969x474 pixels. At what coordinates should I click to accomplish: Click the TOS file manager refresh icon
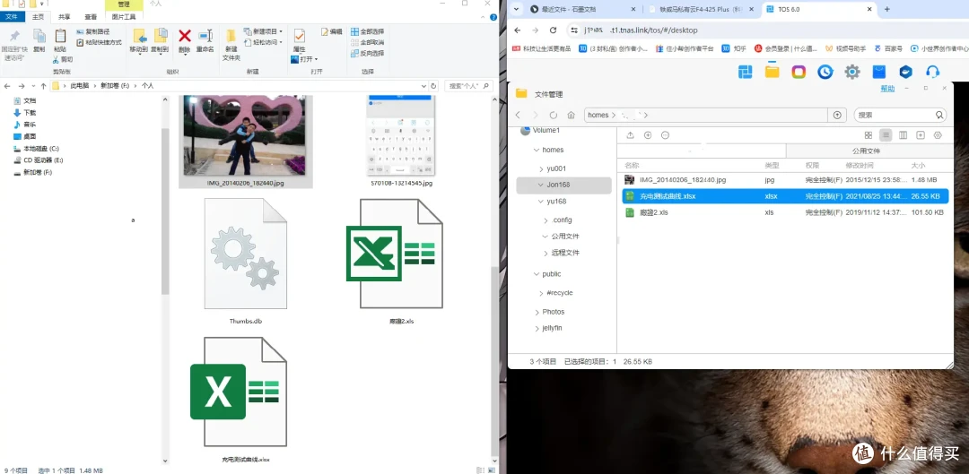click(553, 115)
